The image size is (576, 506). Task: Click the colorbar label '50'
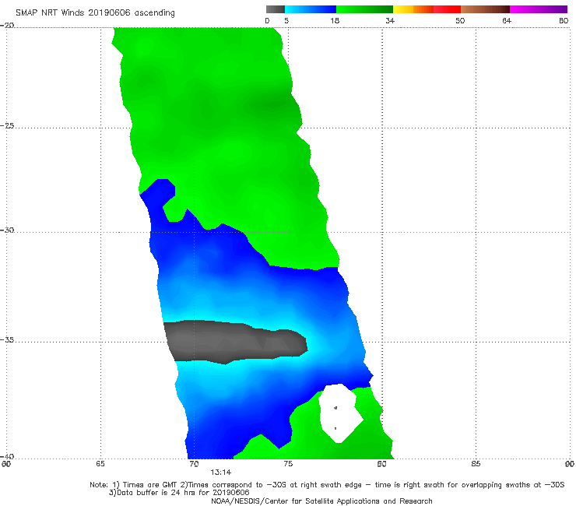point(460,20)
